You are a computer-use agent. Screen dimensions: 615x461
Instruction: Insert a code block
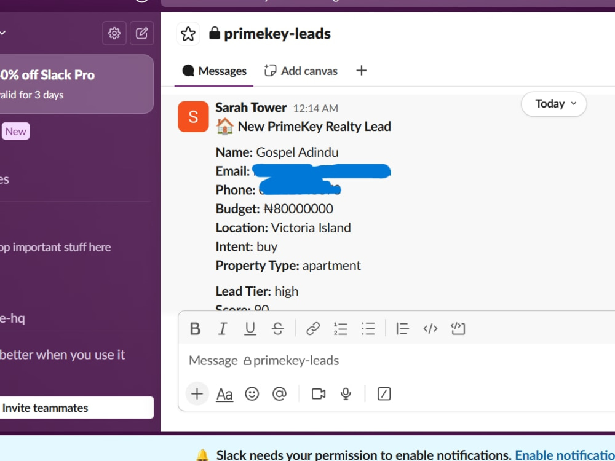coord(458,328)
